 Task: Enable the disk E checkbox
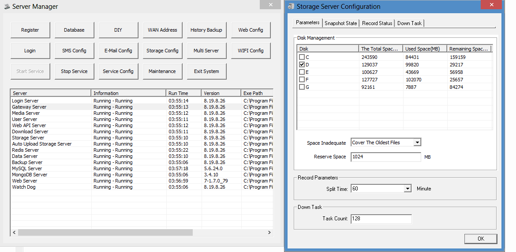coord(302,72)
